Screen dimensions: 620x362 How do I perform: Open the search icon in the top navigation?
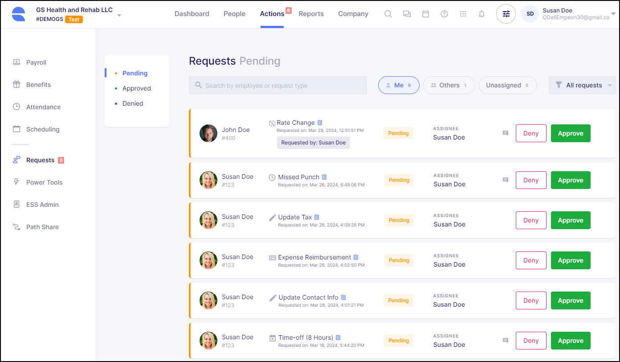(388, 14)
